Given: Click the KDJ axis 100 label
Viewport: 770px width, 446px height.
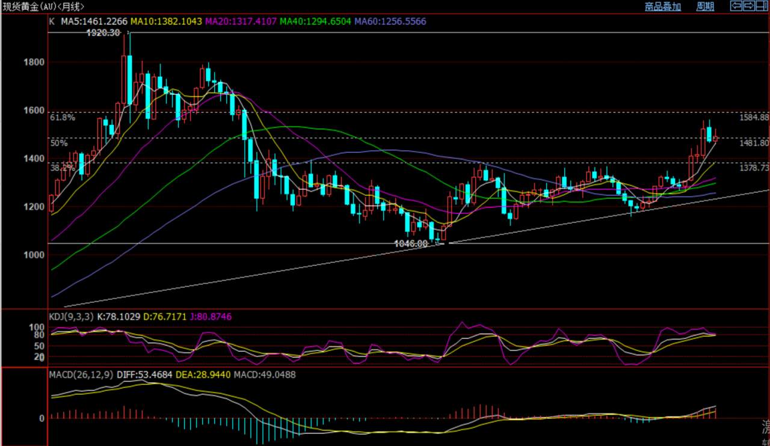Looking at the screenshot, I should tap(37, 327).
